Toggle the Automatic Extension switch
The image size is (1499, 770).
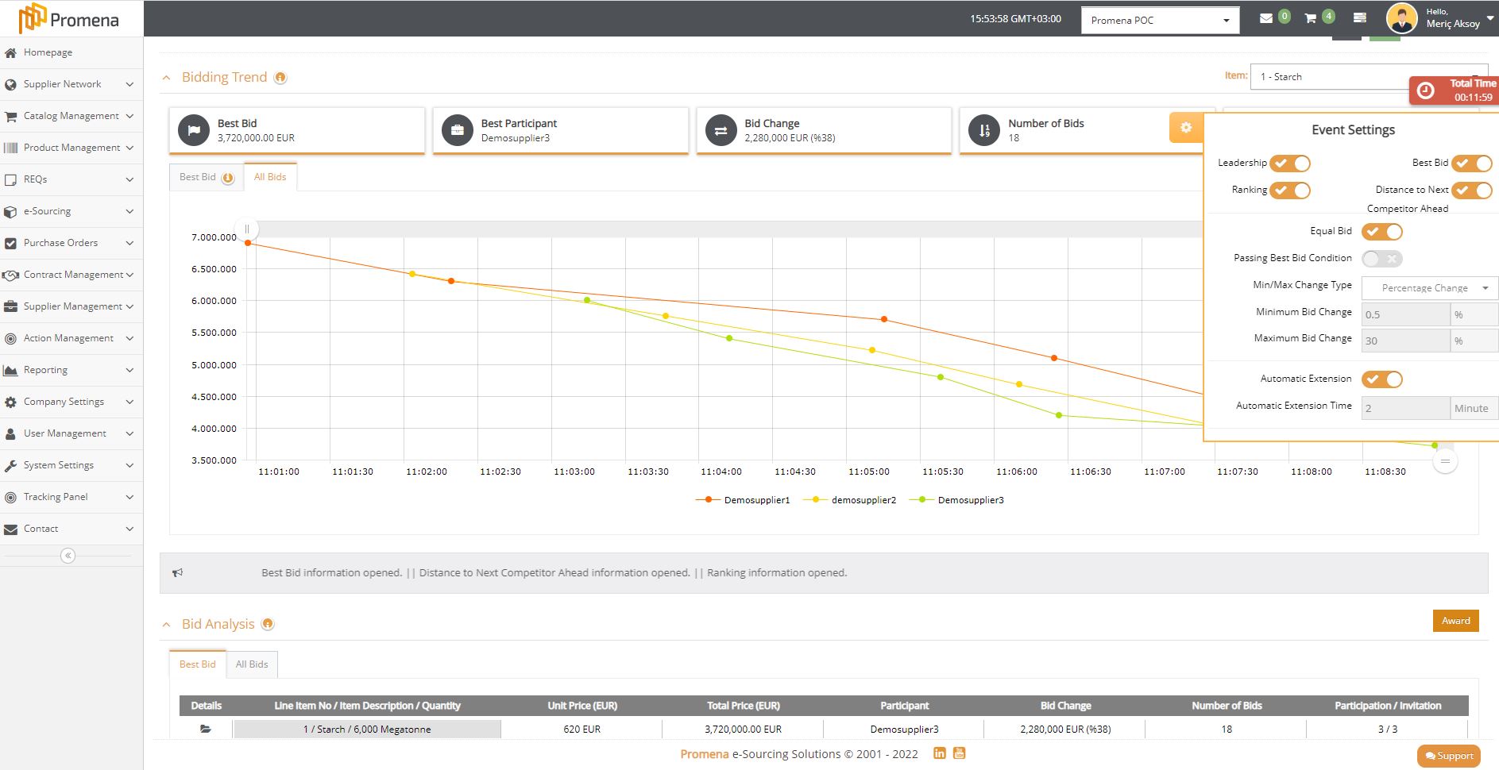pos(1381,379)
